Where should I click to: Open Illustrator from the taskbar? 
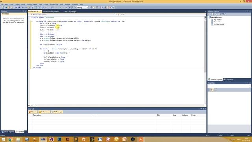[x=67, y=139]
